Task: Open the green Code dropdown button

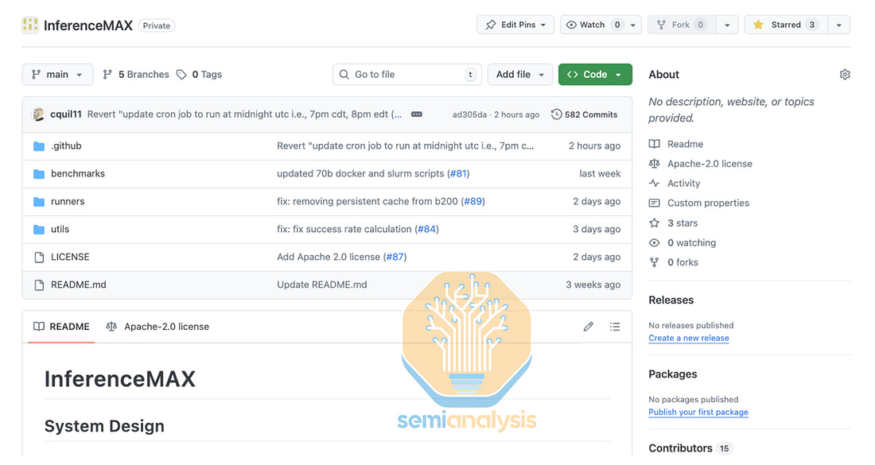Action: click(595, 74)
